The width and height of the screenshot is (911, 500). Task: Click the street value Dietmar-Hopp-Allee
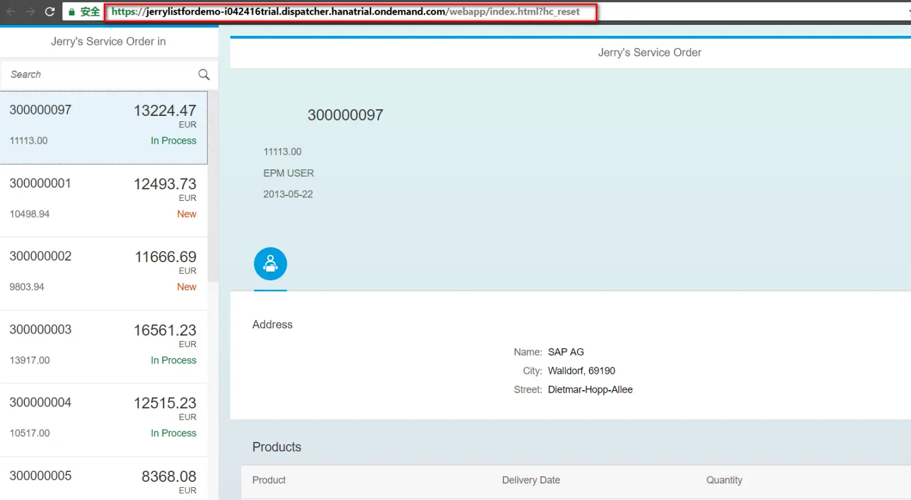point(590,390)
